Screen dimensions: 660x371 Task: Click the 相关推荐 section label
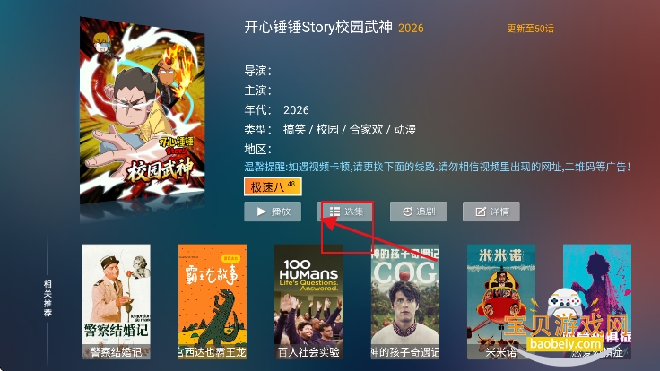tap(48, 298)
